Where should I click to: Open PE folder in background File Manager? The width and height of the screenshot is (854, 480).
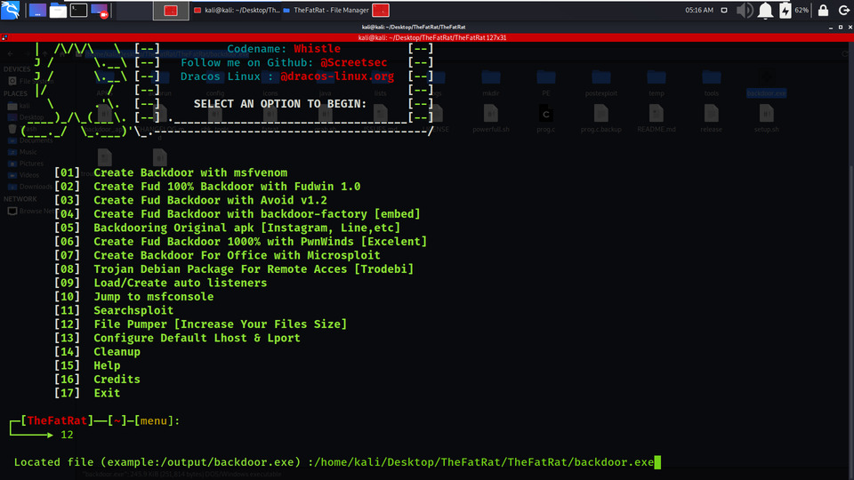click(546, 84)
